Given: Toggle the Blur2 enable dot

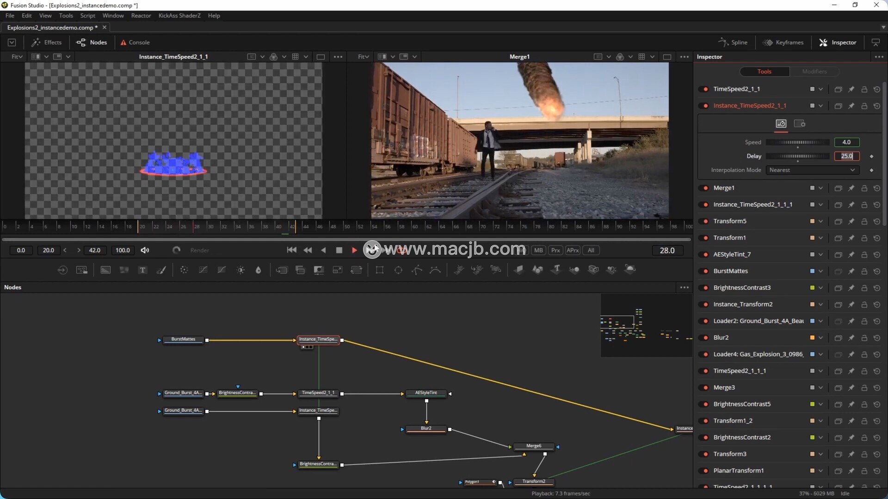Looking at the screenshot, I should click(x=705, y=338).
